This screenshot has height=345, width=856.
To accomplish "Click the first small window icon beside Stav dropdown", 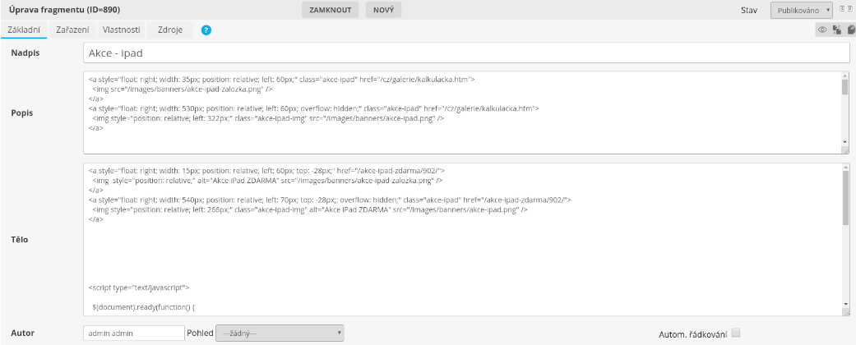I will (841, 7).
